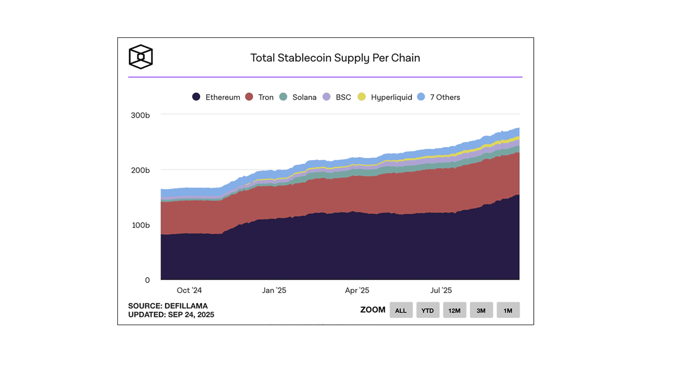Select the YTD zoom range
The width and height of the screenshot is (682, 383).
427,310
